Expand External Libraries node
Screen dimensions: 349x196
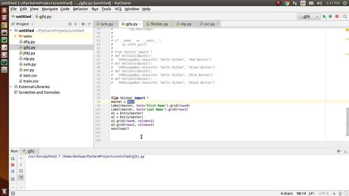[11, 87]
